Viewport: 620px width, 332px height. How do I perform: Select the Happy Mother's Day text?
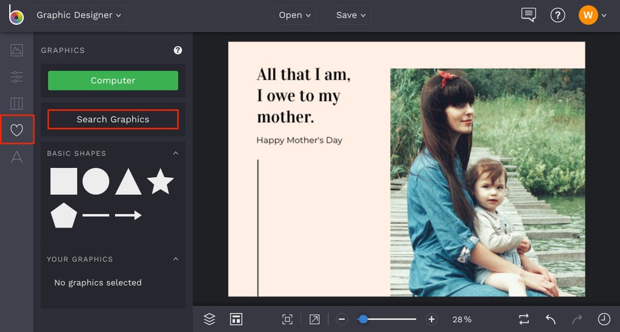tap(299, 140)
